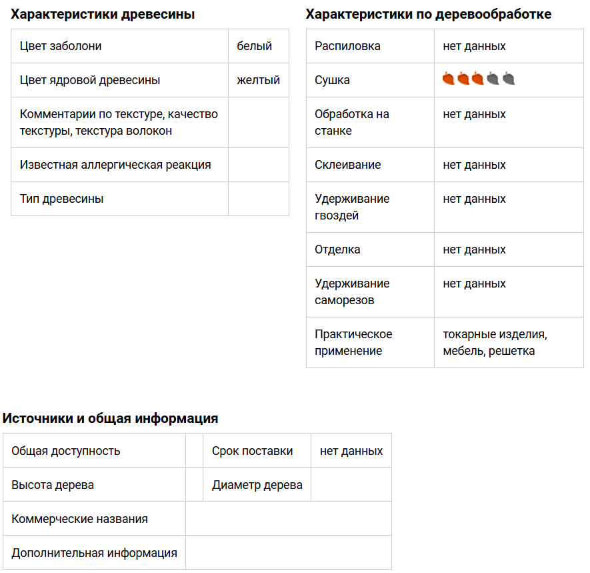Click the 'Практическое применение' label
This screenshot has height=573, width=590.
[353, 342]
